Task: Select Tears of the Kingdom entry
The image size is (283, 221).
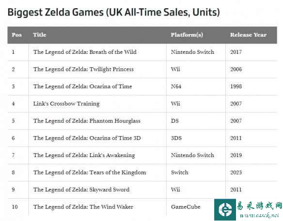Action: coord(90,173)
